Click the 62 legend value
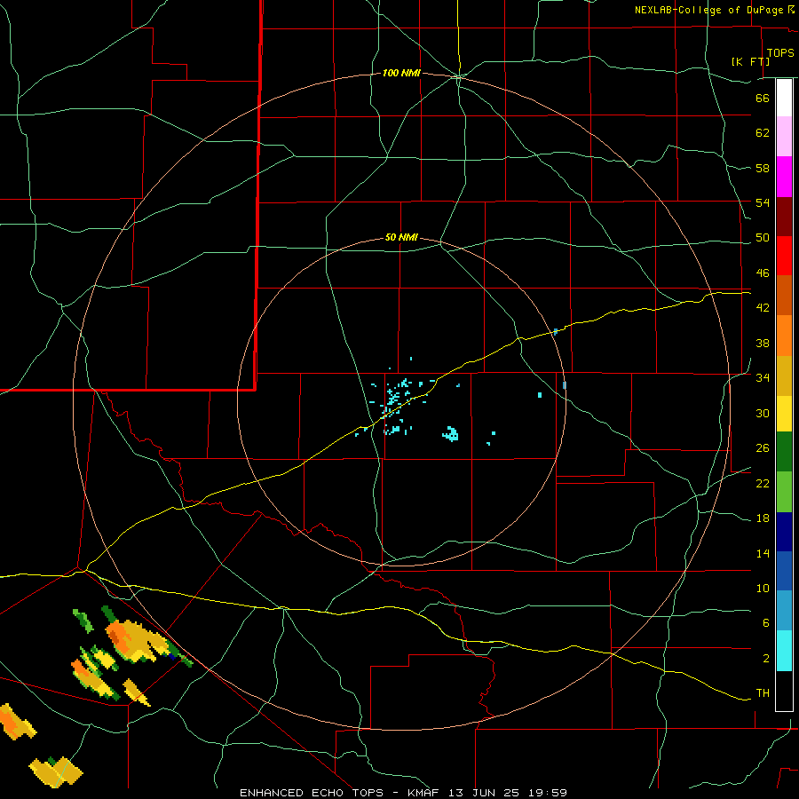Screen dimensions: 799x799 pyautogui.click(x=763, y=133)
